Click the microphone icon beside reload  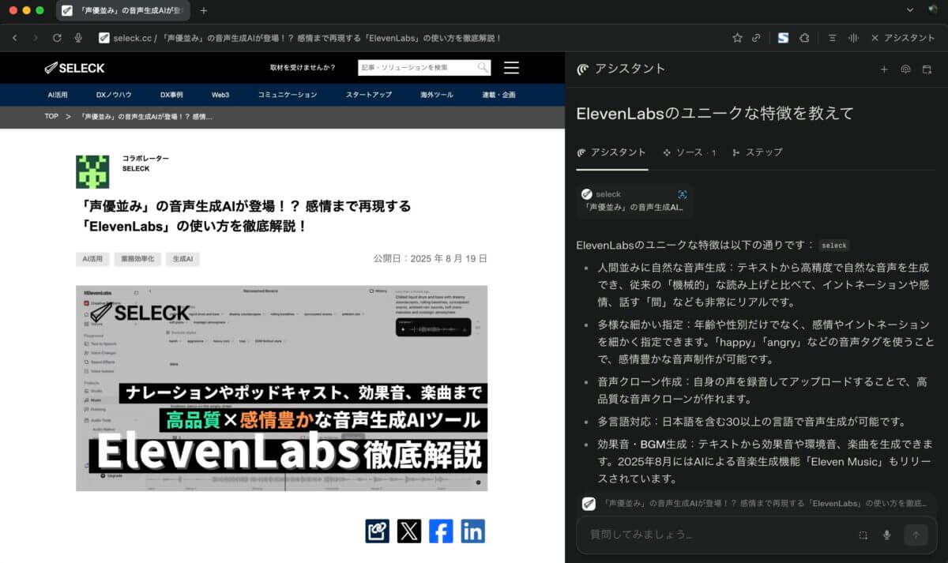(78, 38)
